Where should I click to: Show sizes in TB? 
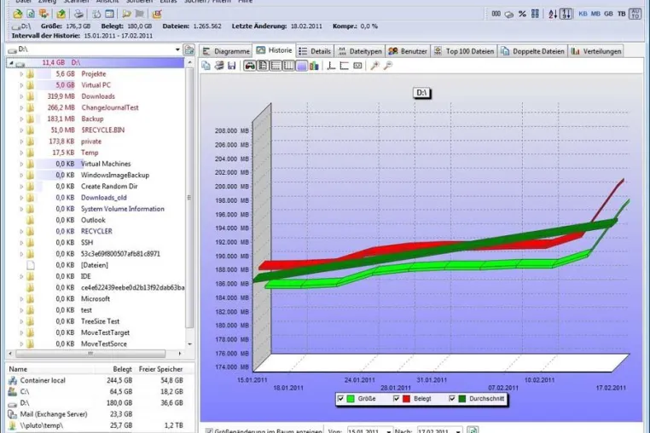pos(621,14)
